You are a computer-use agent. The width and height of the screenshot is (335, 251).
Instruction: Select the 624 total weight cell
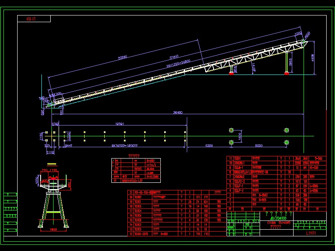[206, 202]
